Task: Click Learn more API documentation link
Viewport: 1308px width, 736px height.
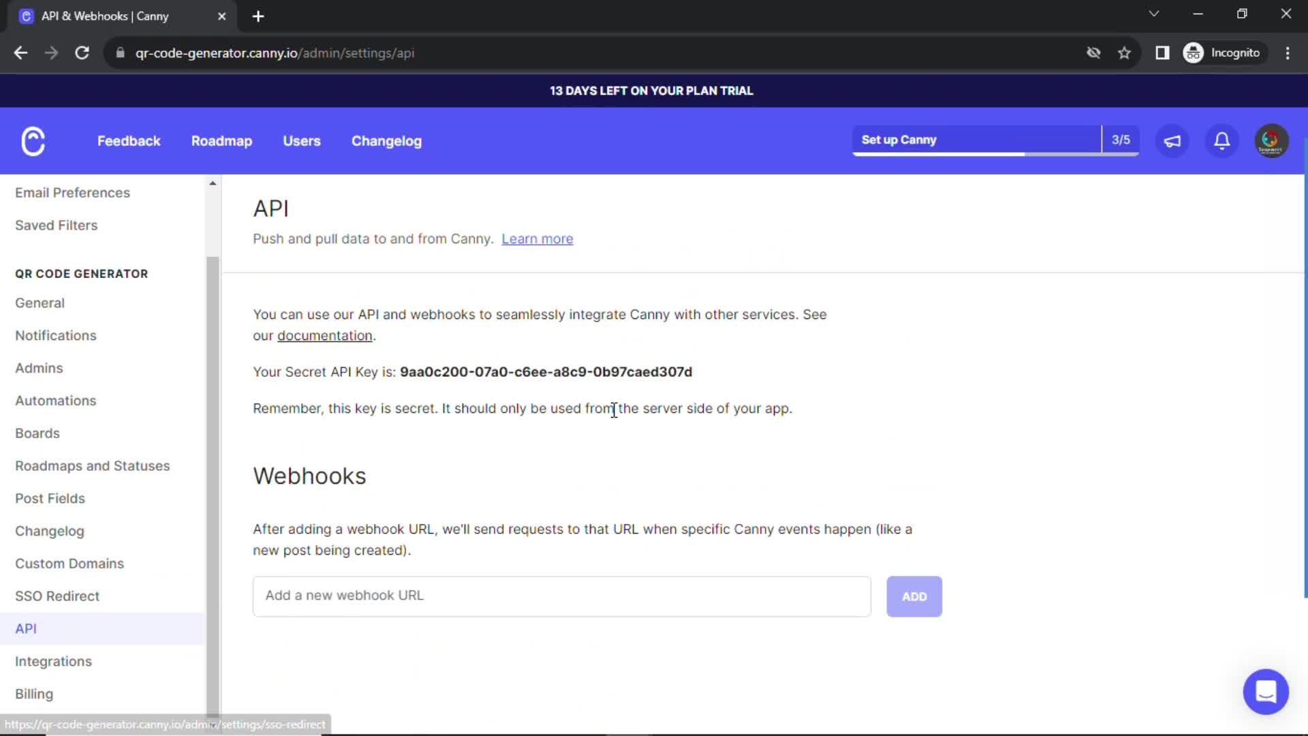Action: [x=538, y=238]
